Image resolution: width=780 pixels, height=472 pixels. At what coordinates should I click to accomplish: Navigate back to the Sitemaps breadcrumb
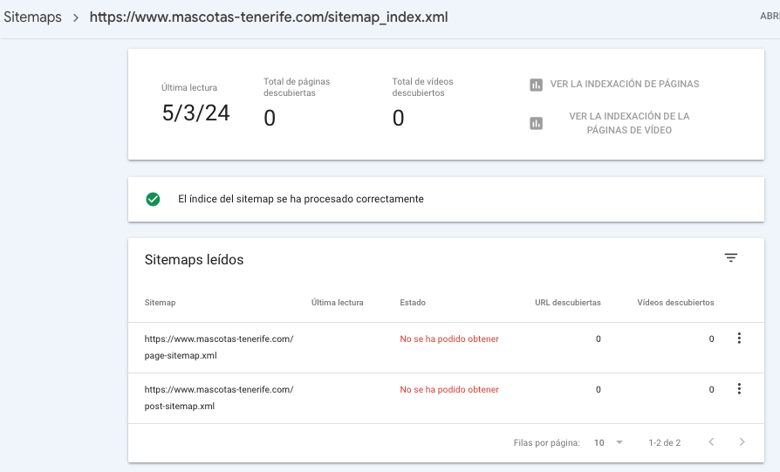point(33,17)
